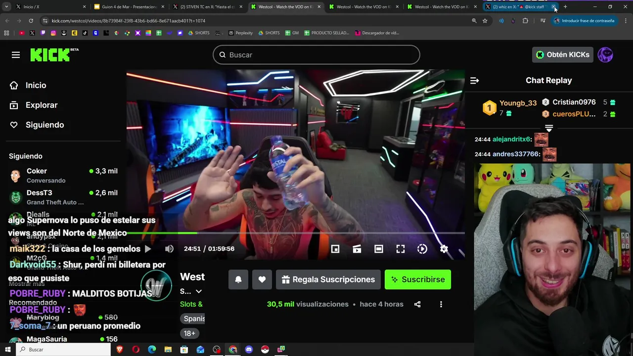
Task: Open Microsoft Store from taskbar
Action: tap(184, 350)
